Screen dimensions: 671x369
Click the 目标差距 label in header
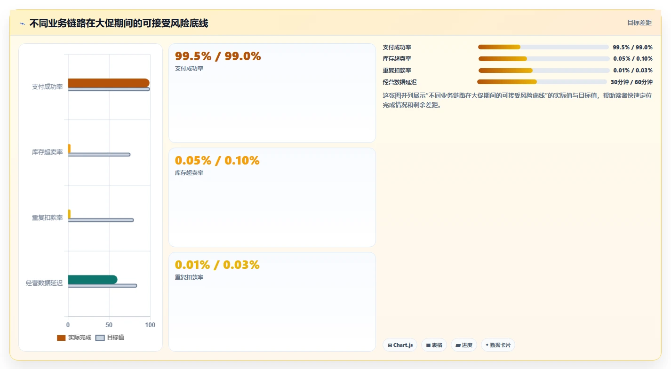639,23
